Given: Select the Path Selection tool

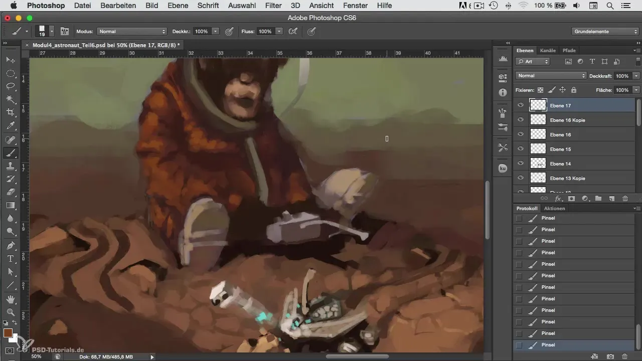Looking at the screenshot, I should coord(11,272).
